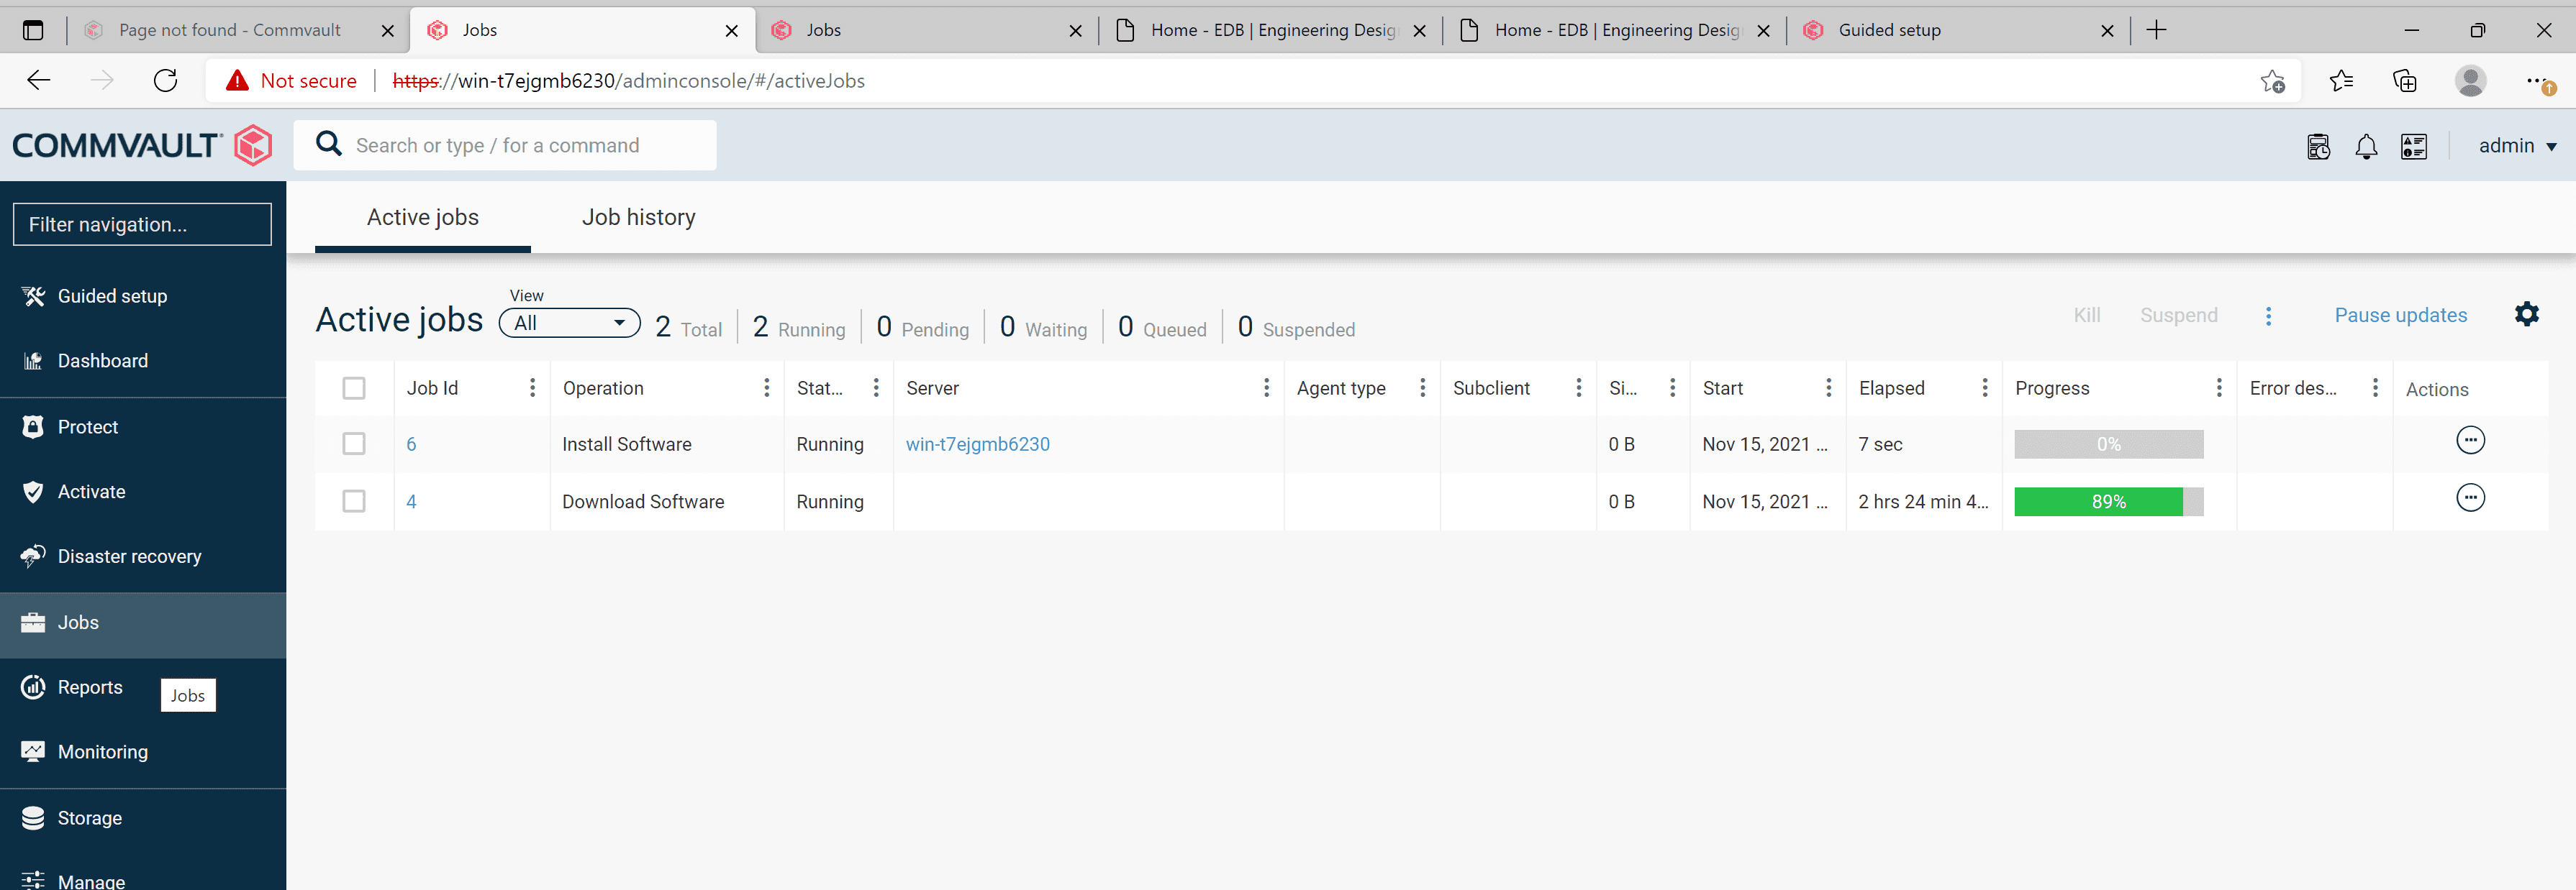
Task: Select Protect in the left sidebar
Action: [87, 426]
